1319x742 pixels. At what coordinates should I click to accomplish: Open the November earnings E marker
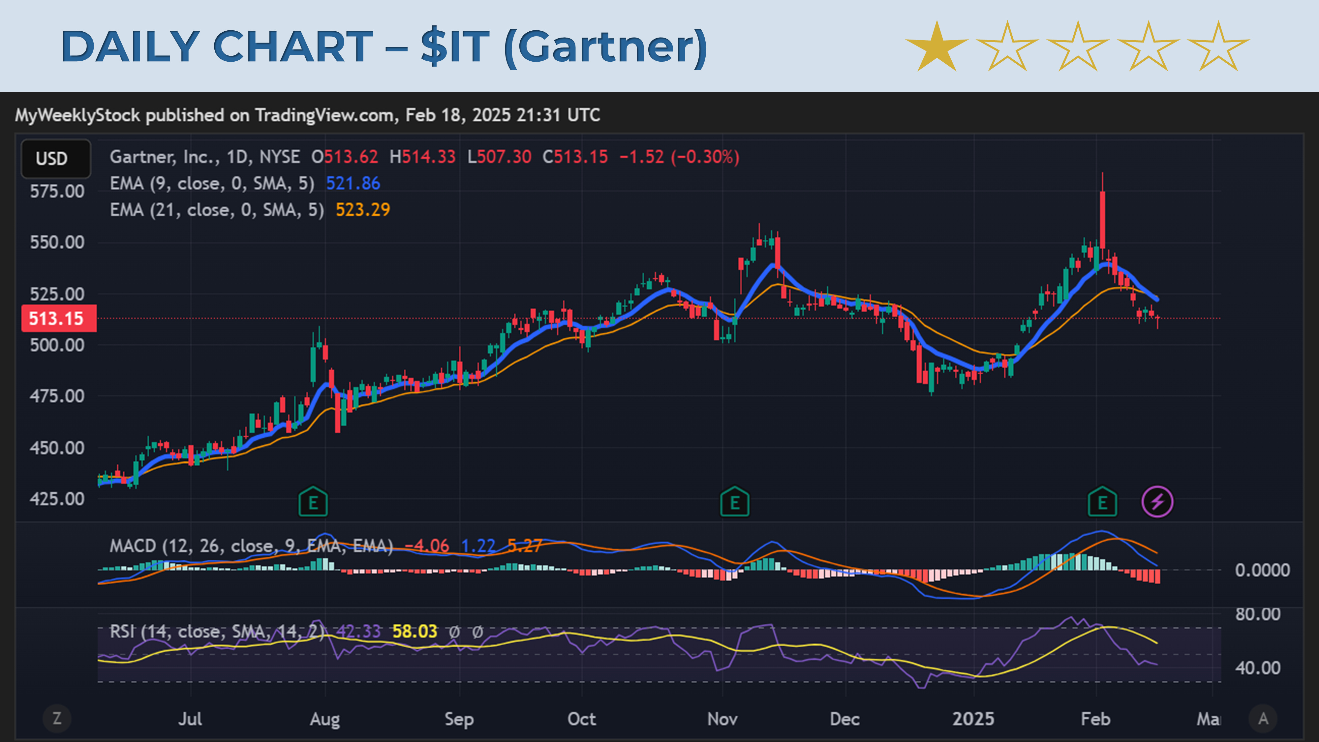pos(735,502)
